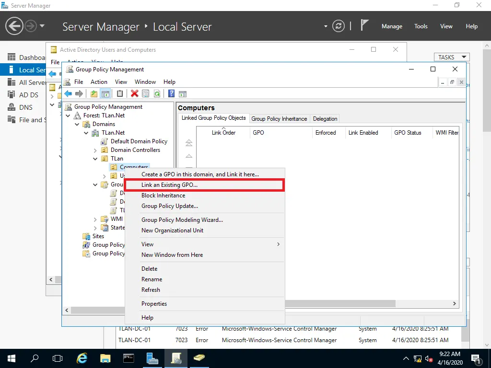Open the Windows Start menu

tap(12, 358)
